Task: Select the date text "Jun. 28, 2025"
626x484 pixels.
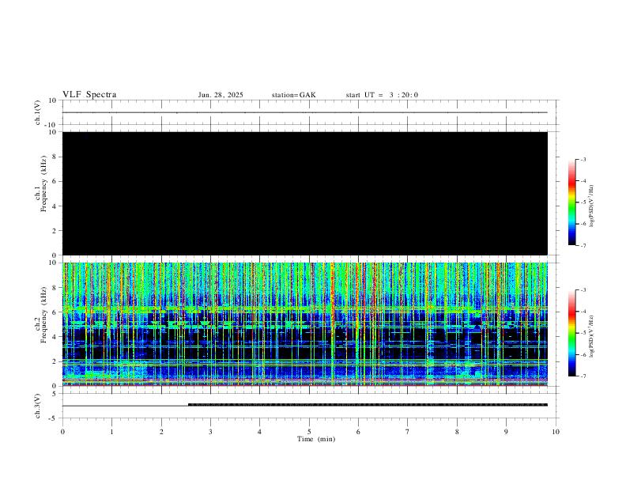Action: coord(221,95)
